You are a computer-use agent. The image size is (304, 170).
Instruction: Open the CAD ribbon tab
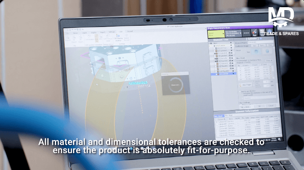[x=121, y=32]
